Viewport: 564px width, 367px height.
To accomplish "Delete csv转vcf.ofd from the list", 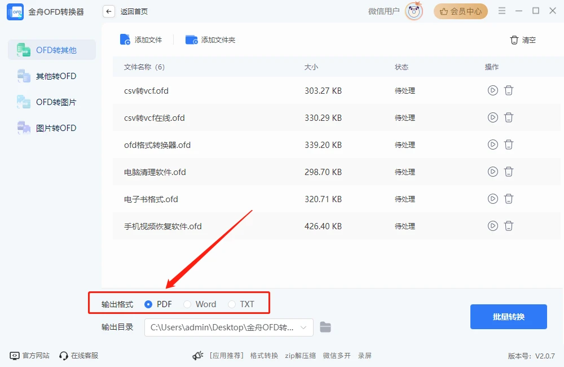I will click(508, 90).
